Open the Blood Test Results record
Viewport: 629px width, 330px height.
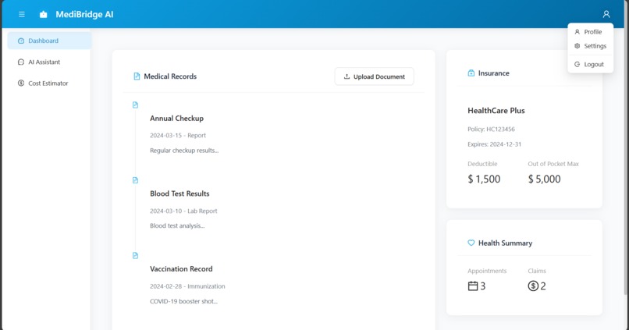179,193
